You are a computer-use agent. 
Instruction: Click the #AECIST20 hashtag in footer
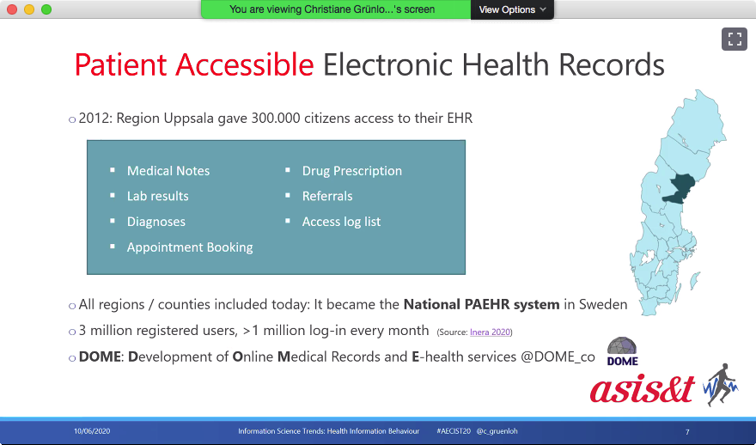coord(453,431)
